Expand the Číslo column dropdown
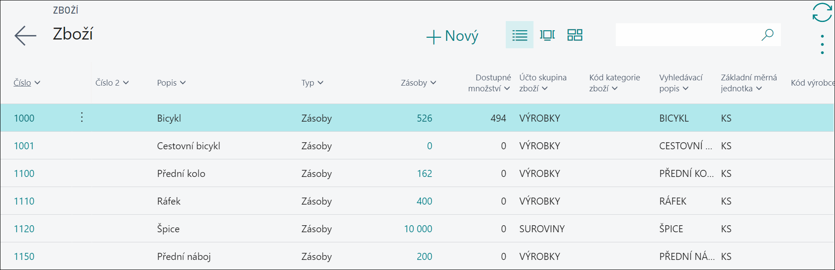 [x=37, y=83]
